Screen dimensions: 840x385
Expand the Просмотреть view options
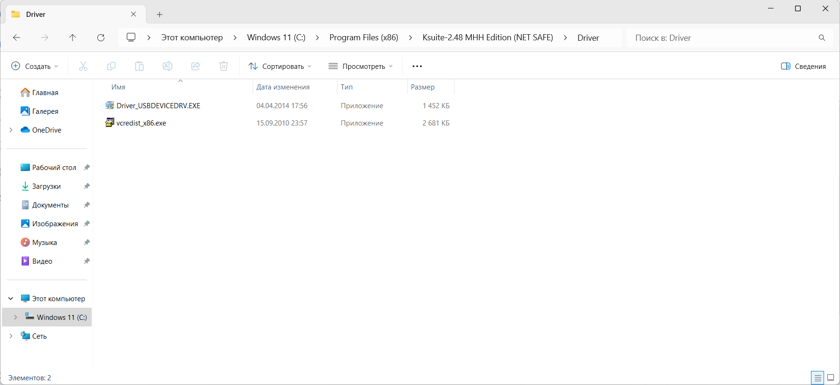tap(360, 66)
